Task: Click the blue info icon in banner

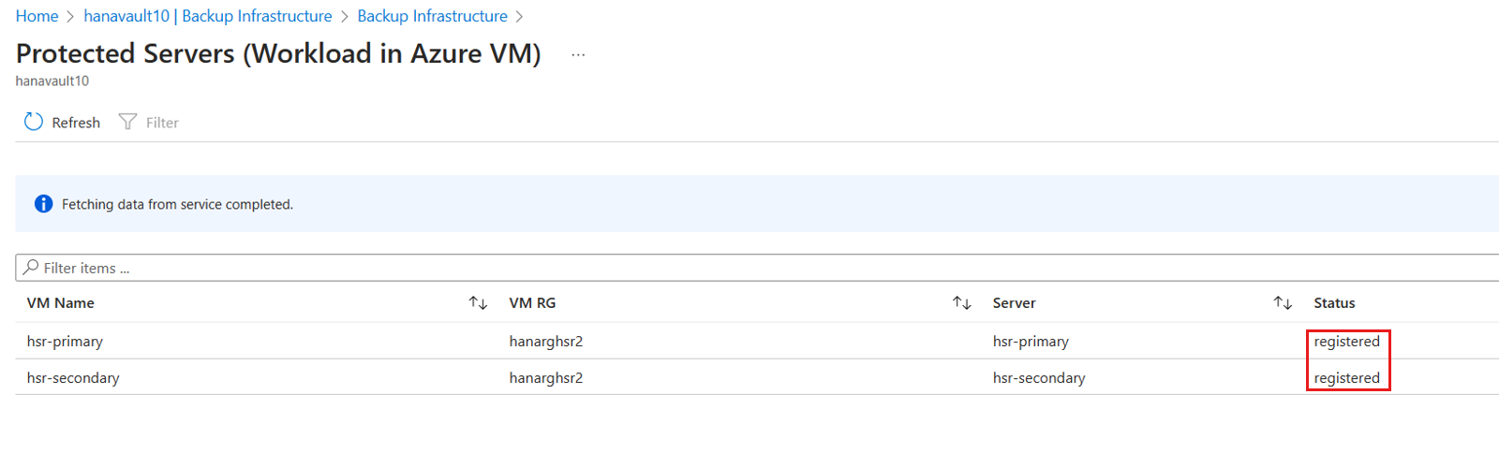Action: [43, 204]
